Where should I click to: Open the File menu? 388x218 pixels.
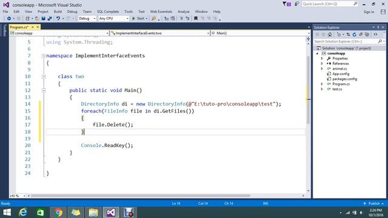5,12
